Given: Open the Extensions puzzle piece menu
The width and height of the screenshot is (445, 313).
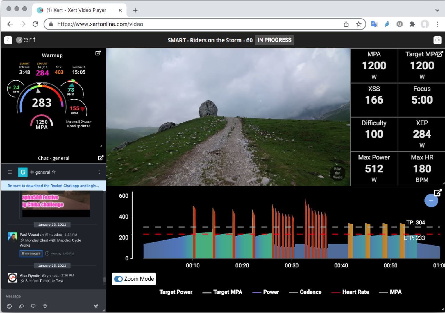Looking at the screenshot, I should click(x=412, y=24).
